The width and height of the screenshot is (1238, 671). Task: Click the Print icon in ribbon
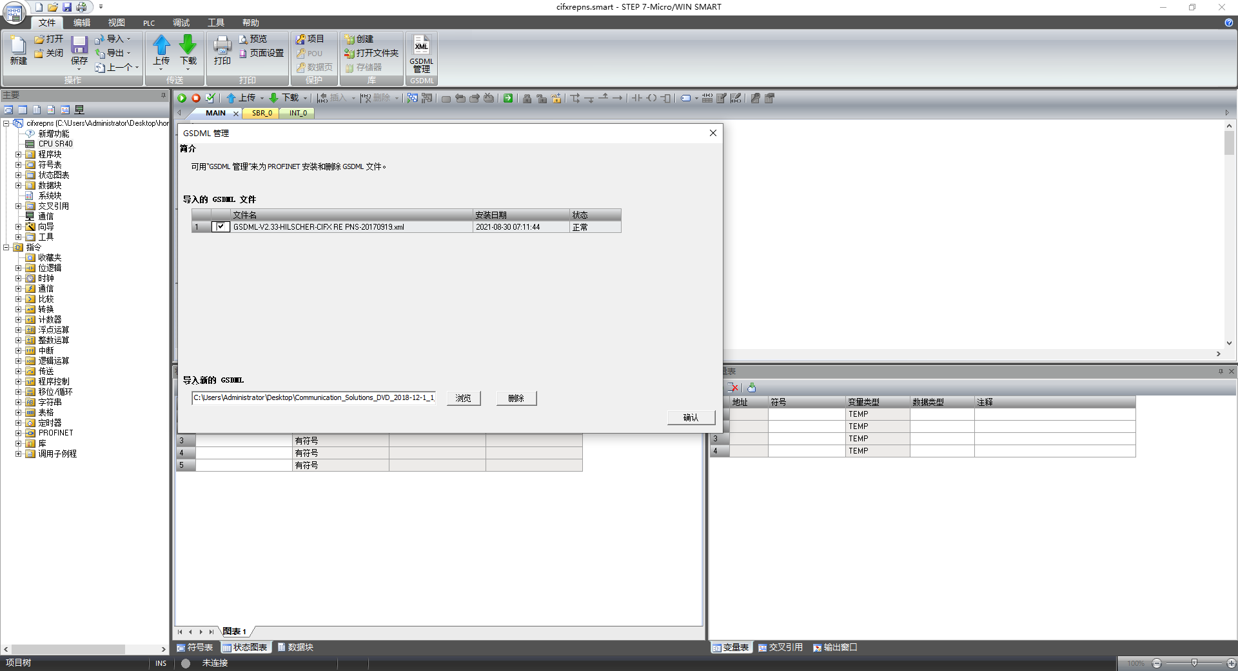[222, 46]
